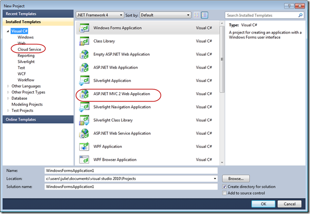Select 'Empty ASP.NET Web Application' name
The image size is (310, 214).
click(x=121, y=54)
